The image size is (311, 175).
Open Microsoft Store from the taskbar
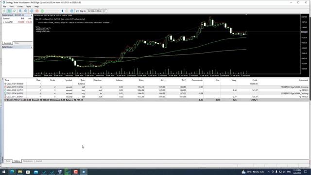(28, 172)
